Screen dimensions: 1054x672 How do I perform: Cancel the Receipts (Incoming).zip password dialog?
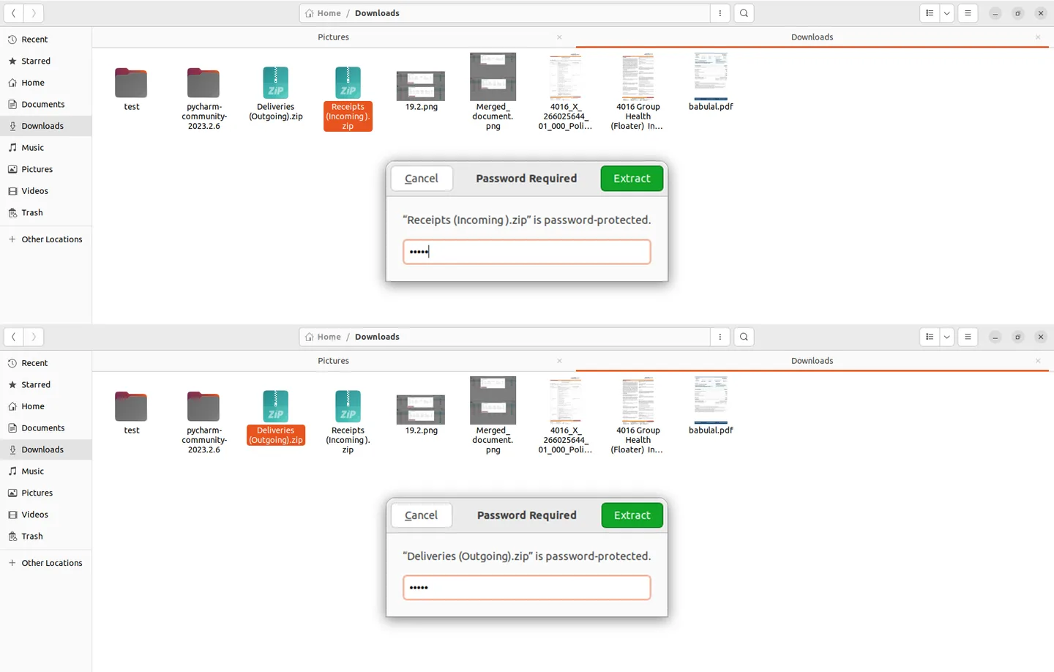422,179
